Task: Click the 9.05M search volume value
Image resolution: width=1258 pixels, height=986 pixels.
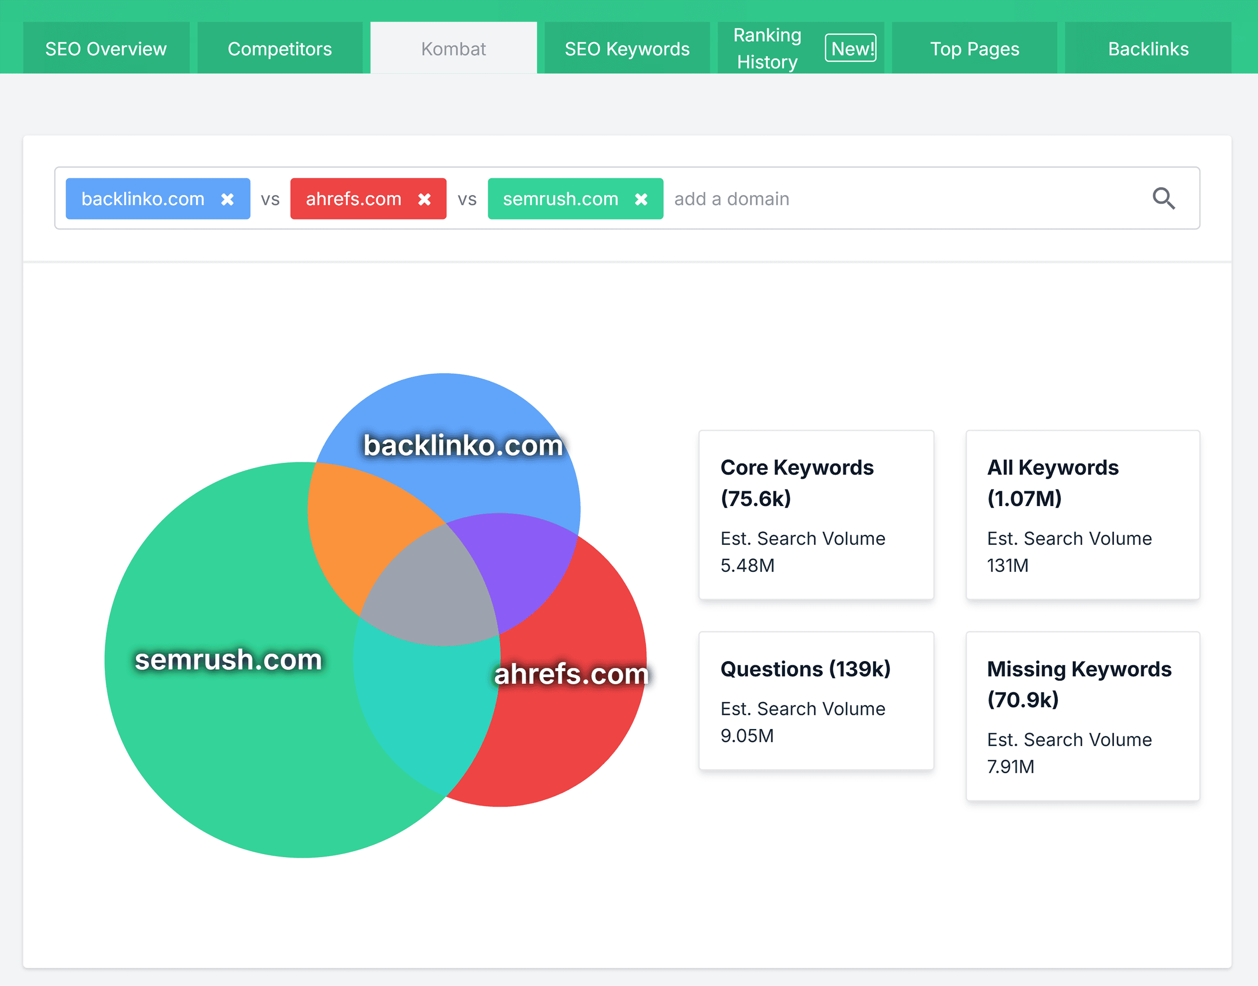Action: pyautogui.click(x=747, y=735)
